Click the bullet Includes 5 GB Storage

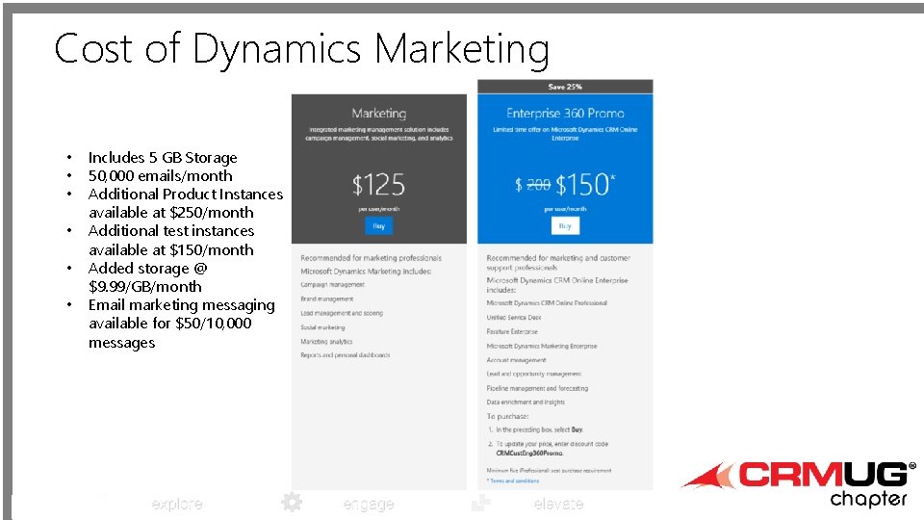163,157
